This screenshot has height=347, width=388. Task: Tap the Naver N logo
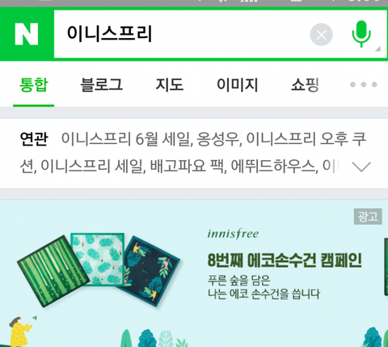pos(27,34)
